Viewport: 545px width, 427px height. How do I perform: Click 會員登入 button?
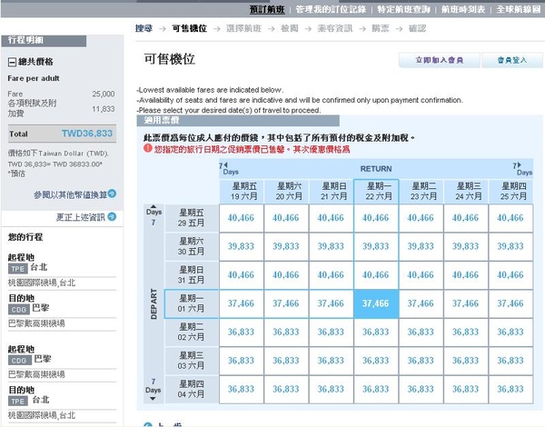point(512,60)
